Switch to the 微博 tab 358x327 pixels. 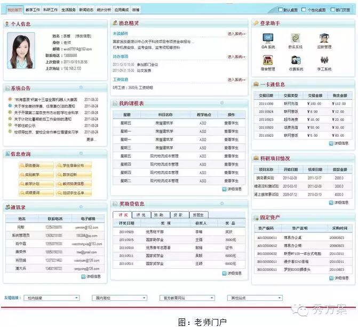coord(136,10)
